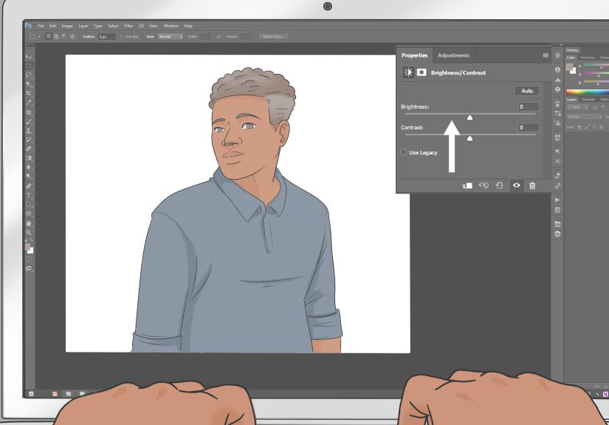Toggle the Anti-alias checkbox
This screenshot has height=425, width=609.
pos(121,36)
